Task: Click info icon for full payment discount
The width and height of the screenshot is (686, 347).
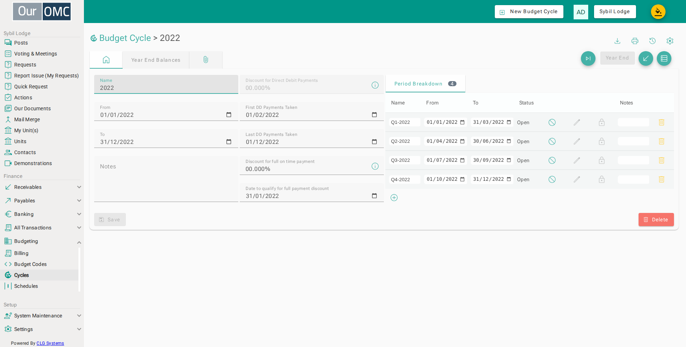Action: point(375,166)
